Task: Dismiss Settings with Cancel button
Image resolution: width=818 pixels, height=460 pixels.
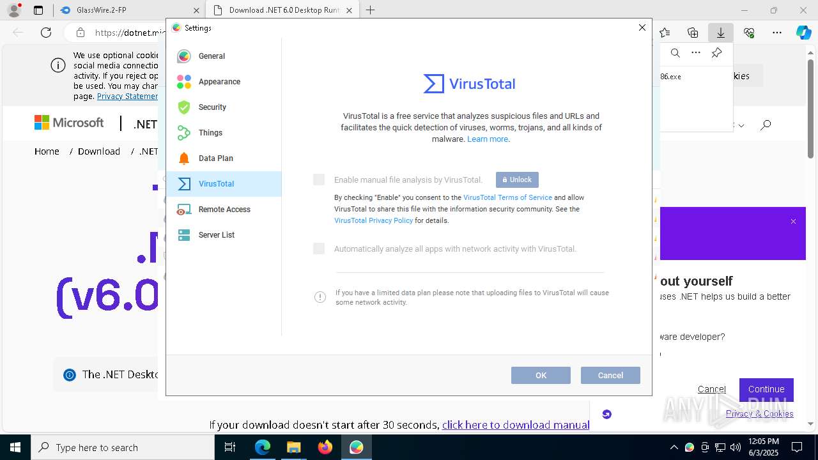Action: pyautogui.click(x=610, y=375)
